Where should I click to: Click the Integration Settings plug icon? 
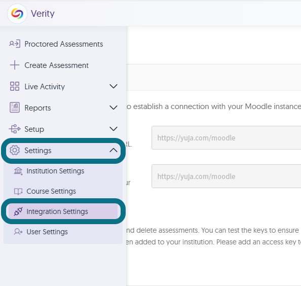(x=18, y=211)
